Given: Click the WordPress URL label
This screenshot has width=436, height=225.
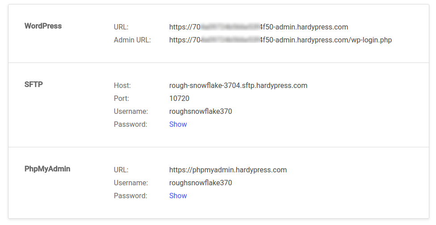Looking at the screenshot, I should coord(121,27).
